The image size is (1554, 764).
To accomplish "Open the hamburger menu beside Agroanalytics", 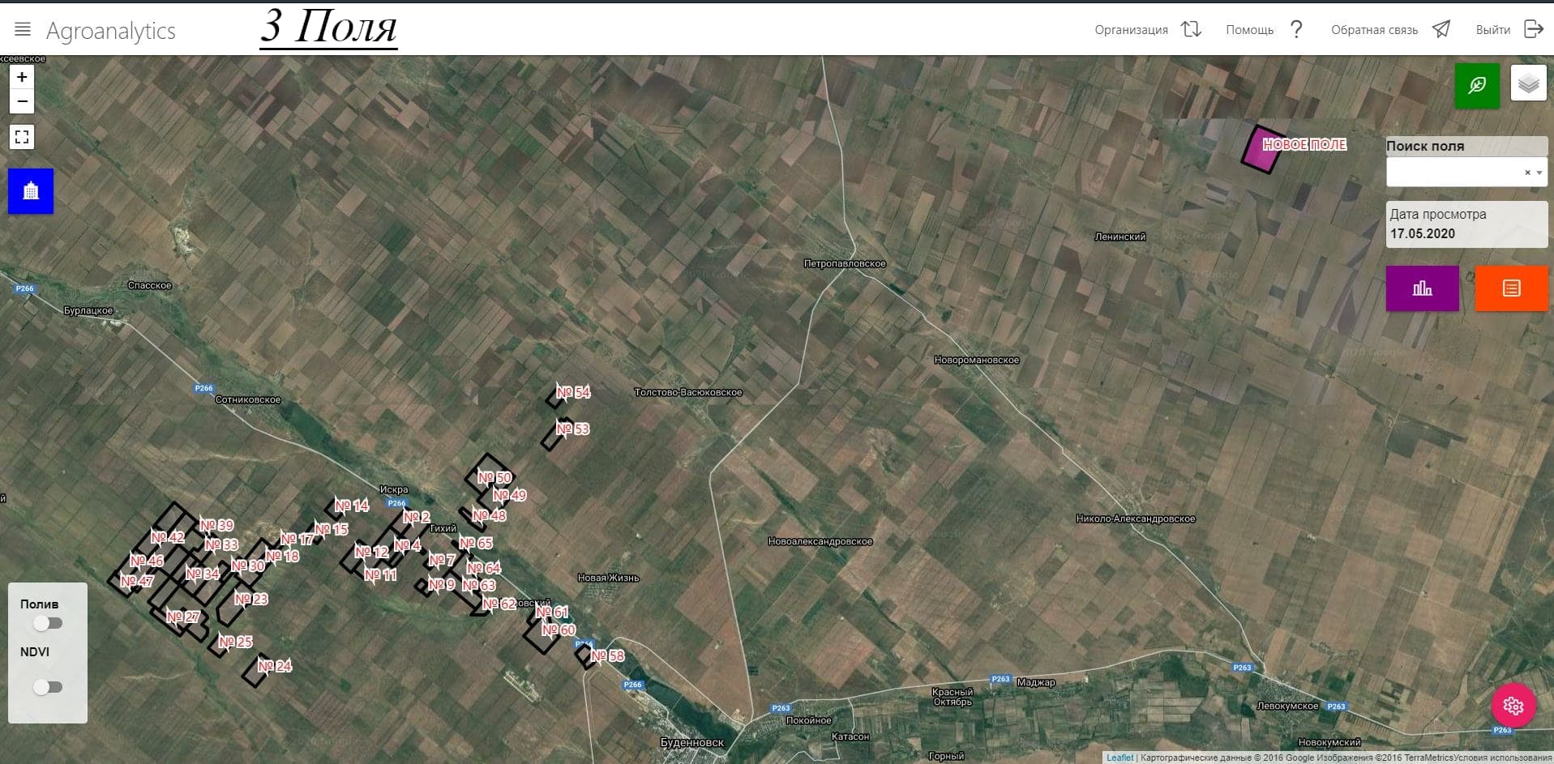I will 23,30.
